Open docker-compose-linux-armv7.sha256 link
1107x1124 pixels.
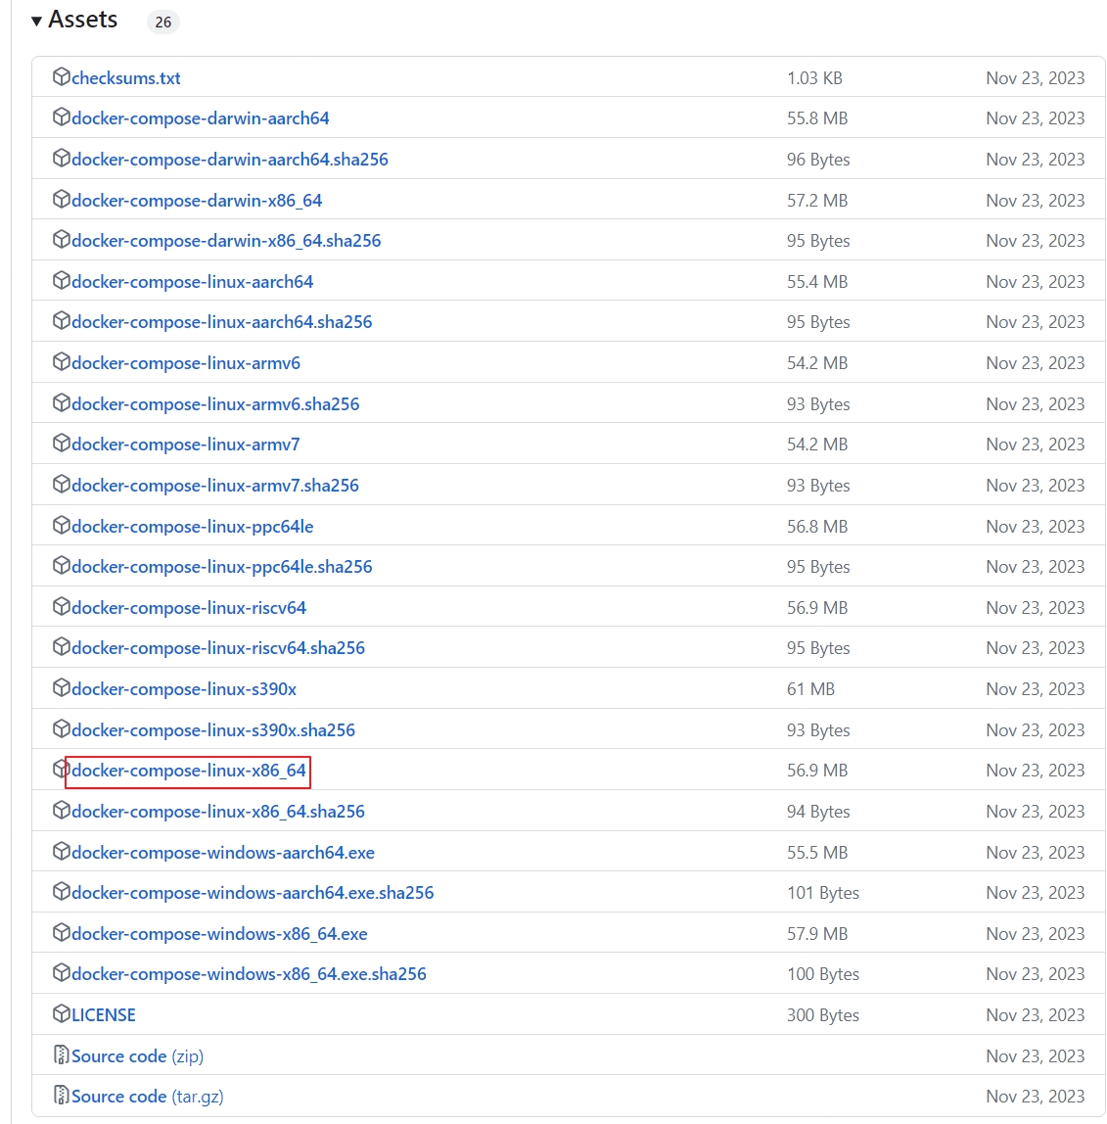(215, 486)
